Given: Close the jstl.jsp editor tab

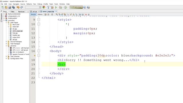Looking at the screenshot, I should 39,11.
